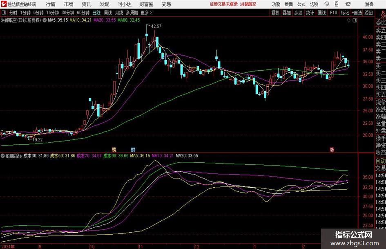Click the diamond marker icon above chart
386x249 pixels.
click(x=348, y=20)
